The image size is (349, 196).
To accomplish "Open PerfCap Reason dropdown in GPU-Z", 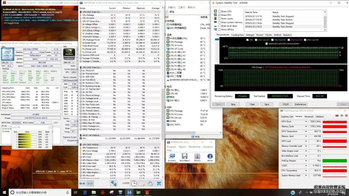I will point(306,161).
